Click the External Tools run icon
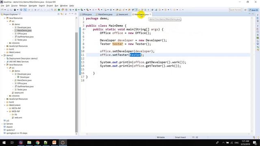This screenshot has height=146, width=260. (x=87, y=10)
